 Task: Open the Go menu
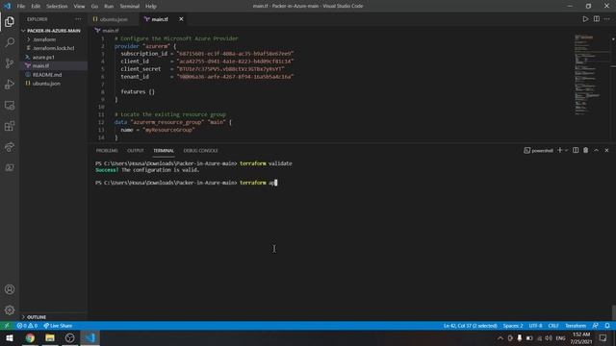tap(94, 7)
